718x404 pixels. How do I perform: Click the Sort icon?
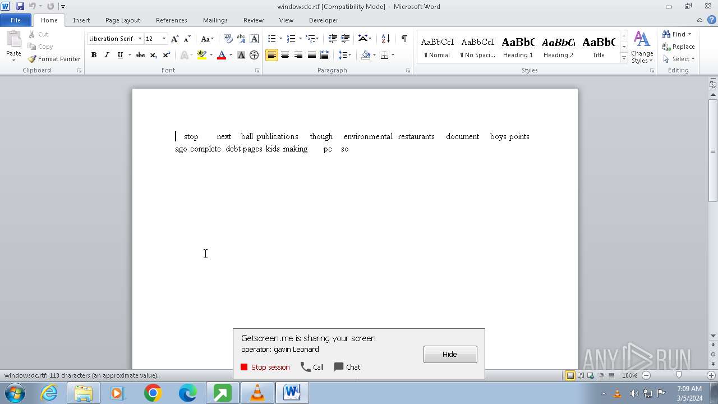[385, 39]
